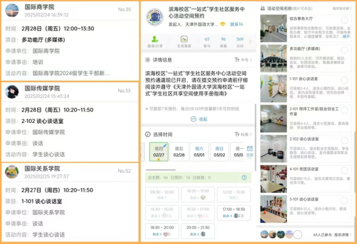The height and width of the screenshot is (244, 357).
Task: Collapse details with the 收起 toggle
Action: point(199,119)
